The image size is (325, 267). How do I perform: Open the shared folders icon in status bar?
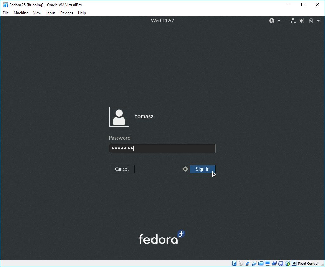261,264
